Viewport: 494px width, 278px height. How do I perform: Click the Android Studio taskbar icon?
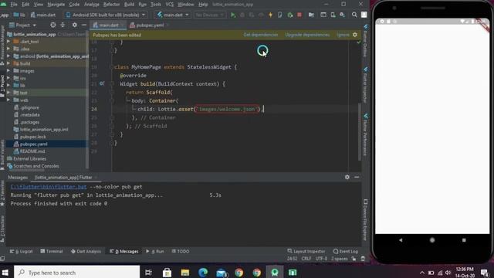pos(275,273)
